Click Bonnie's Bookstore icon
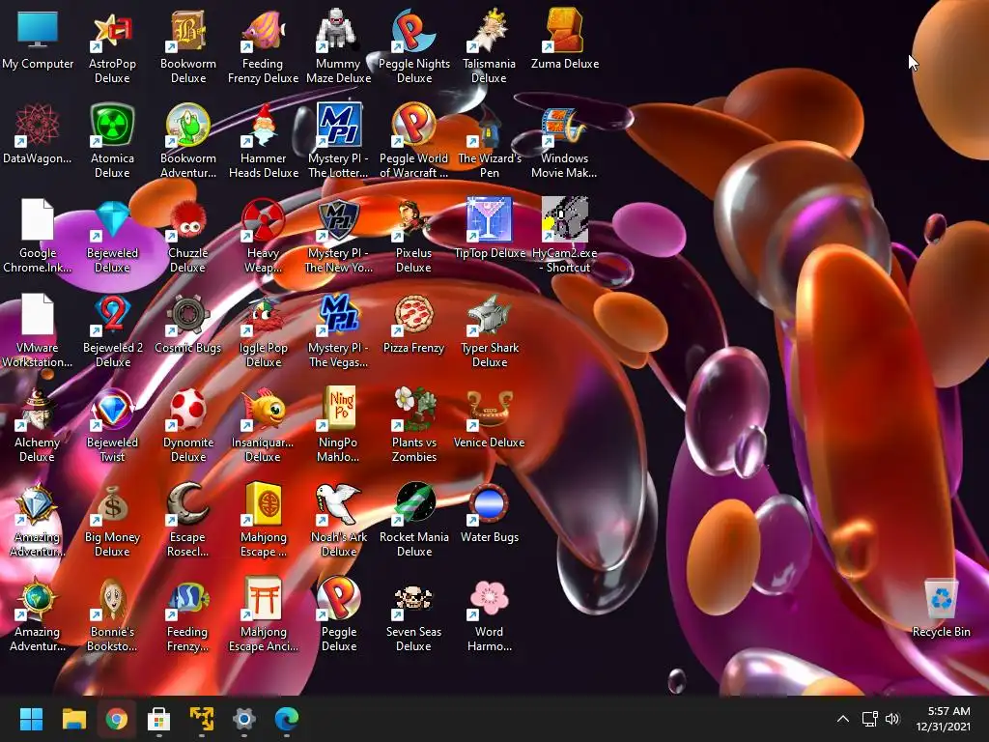 (x=112, y=598)
